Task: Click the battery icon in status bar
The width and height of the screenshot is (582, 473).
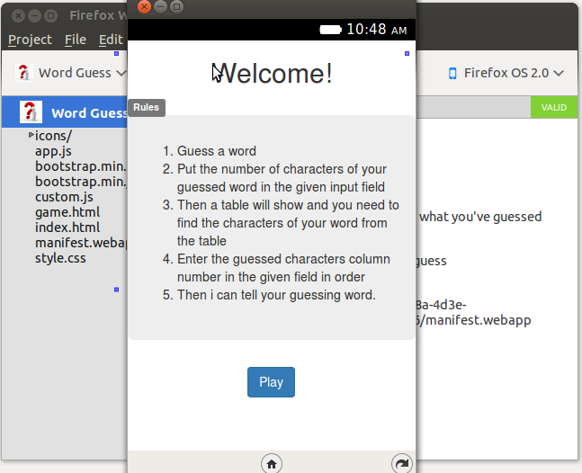Action: (330, 30)
